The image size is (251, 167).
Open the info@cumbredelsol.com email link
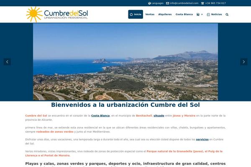coord(184,3)
